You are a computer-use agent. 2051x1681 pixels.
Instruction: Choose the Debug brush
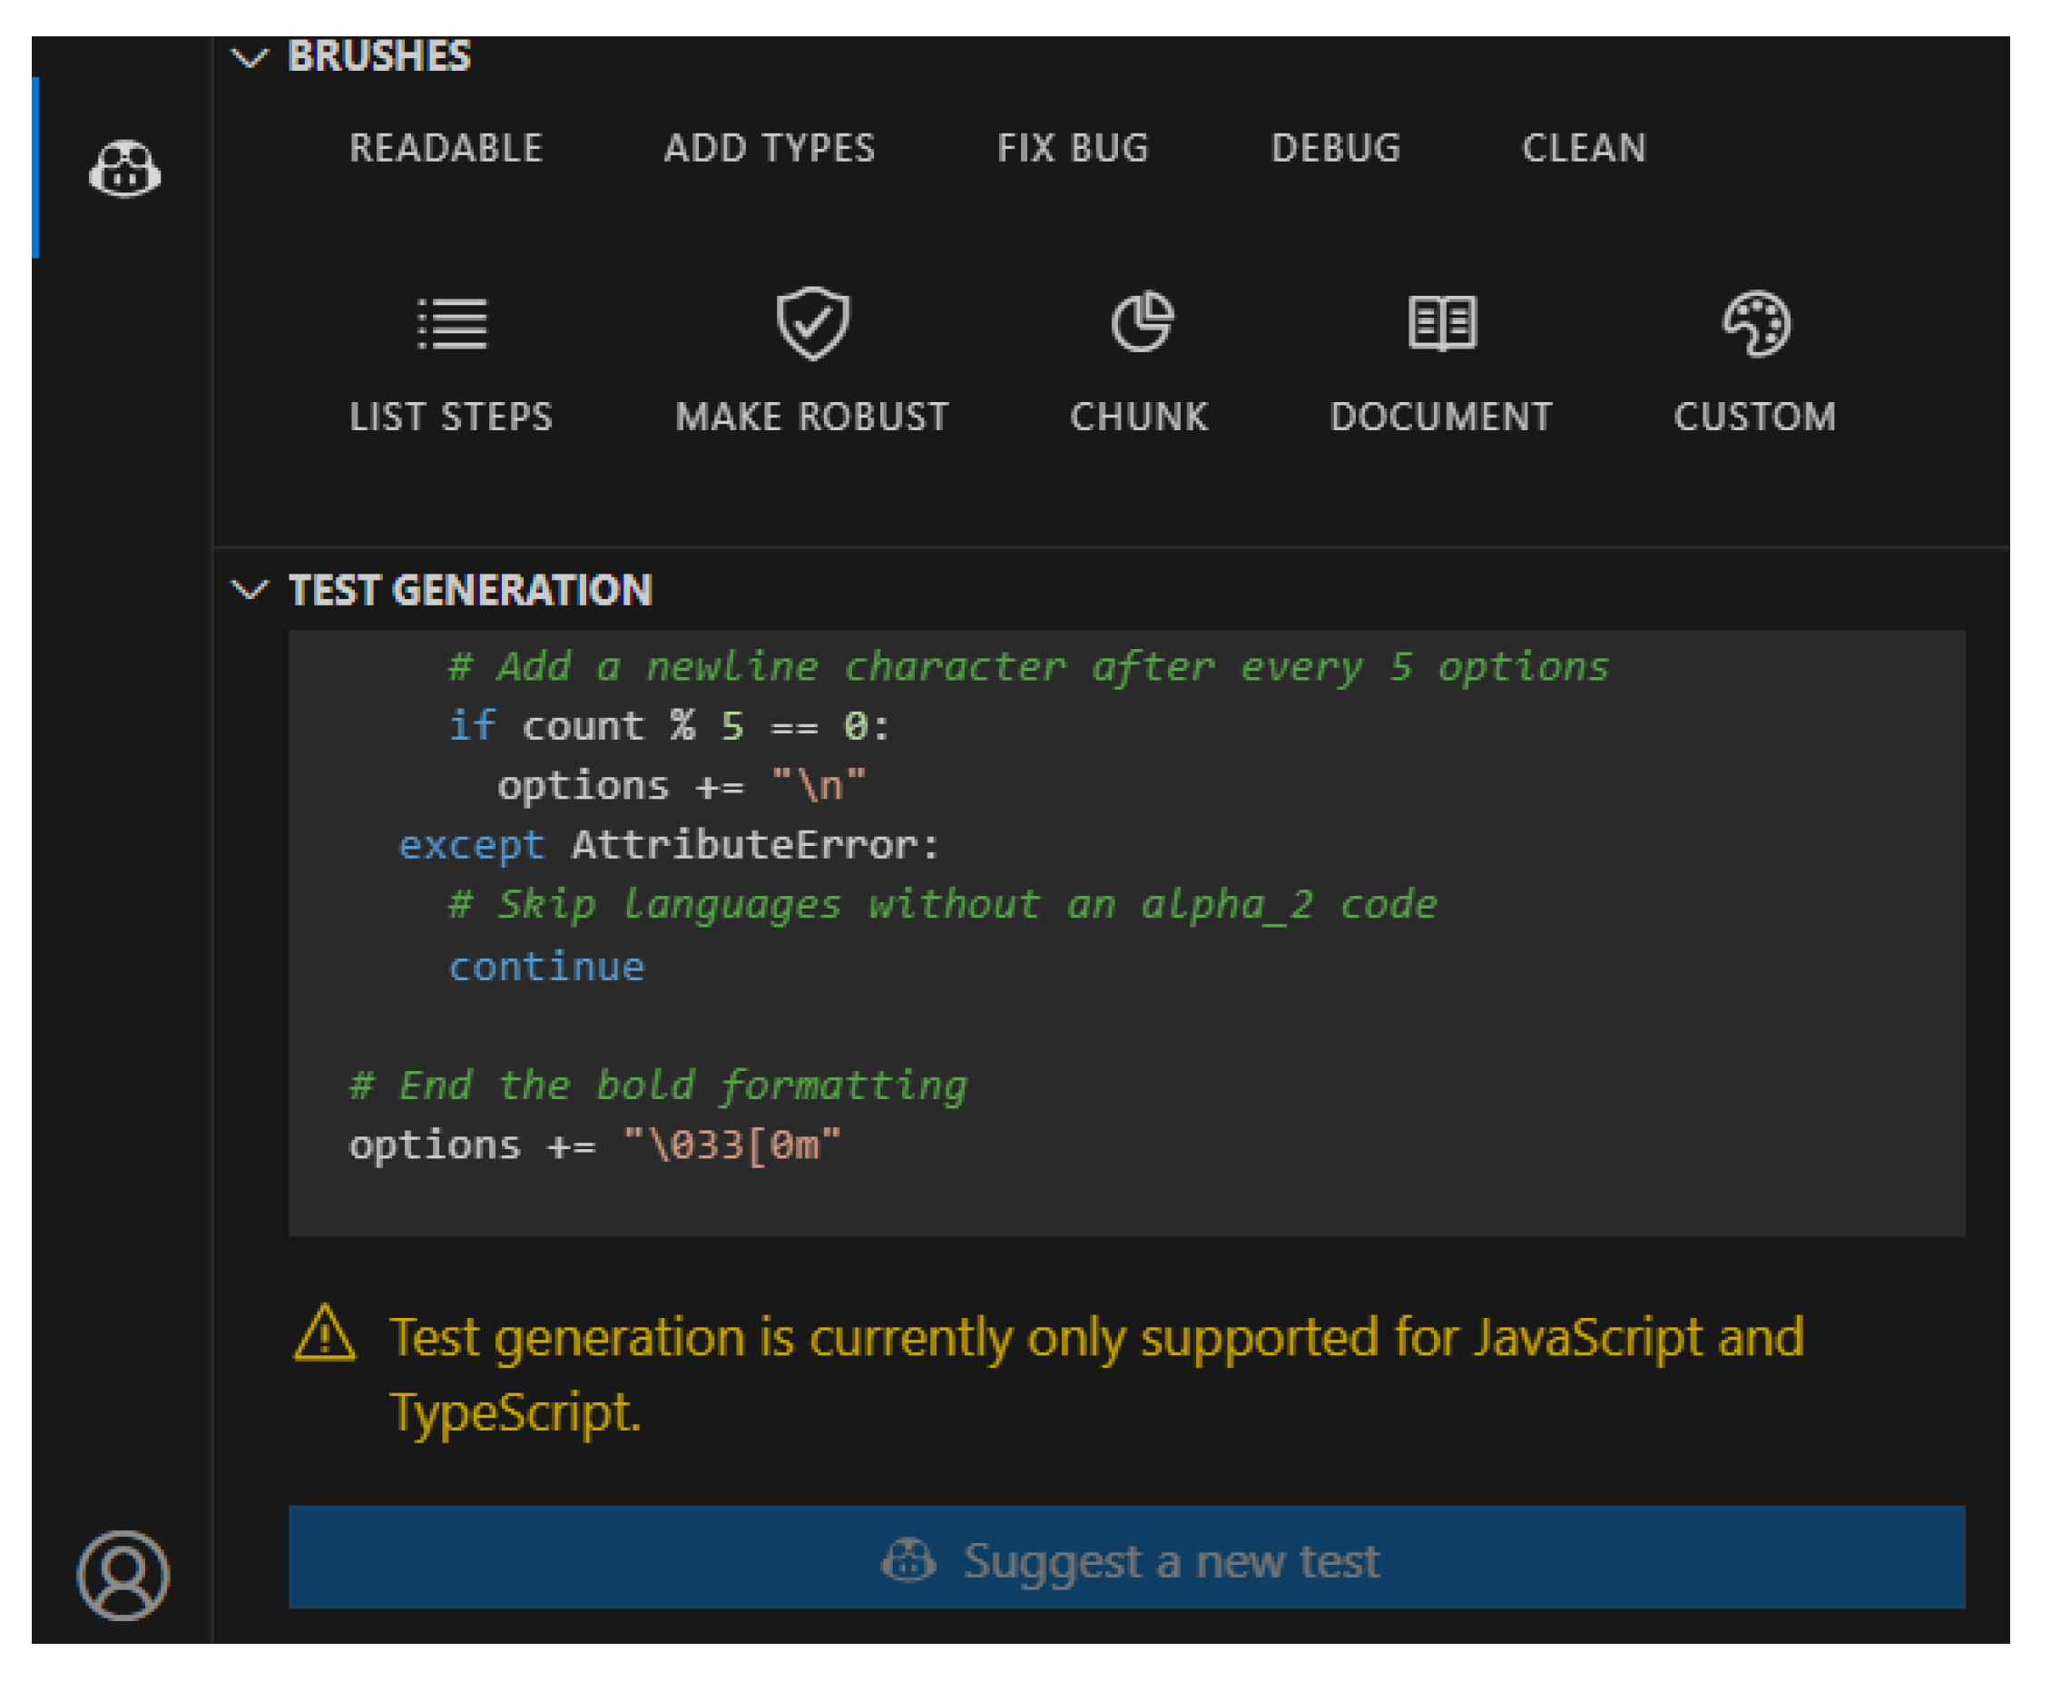tap(1336, 148)
